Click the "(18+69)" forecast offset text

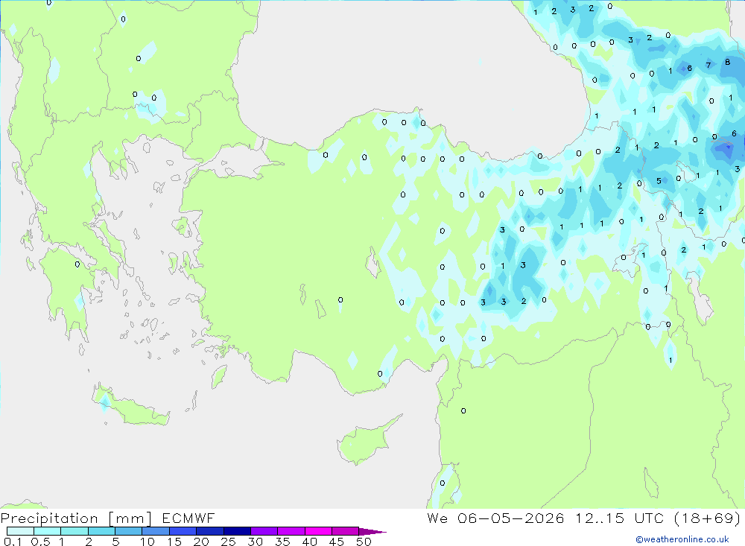(708, 518)
